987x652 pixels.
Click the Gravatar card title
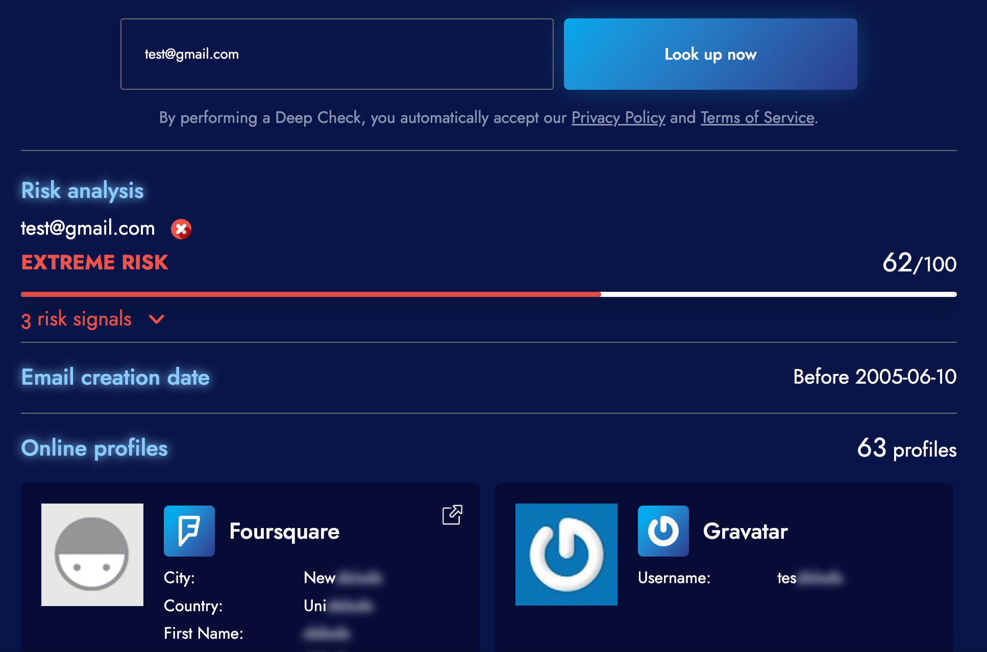745,532
